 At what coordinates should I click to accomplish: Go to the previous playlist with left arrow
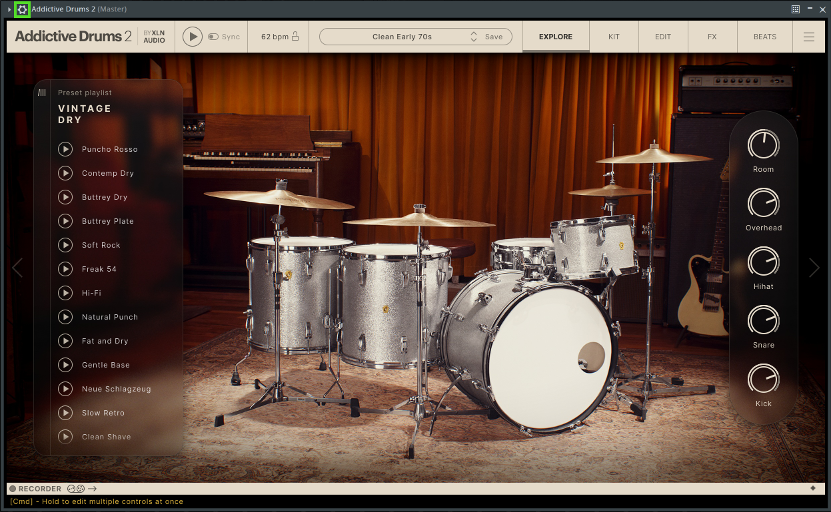17,268
